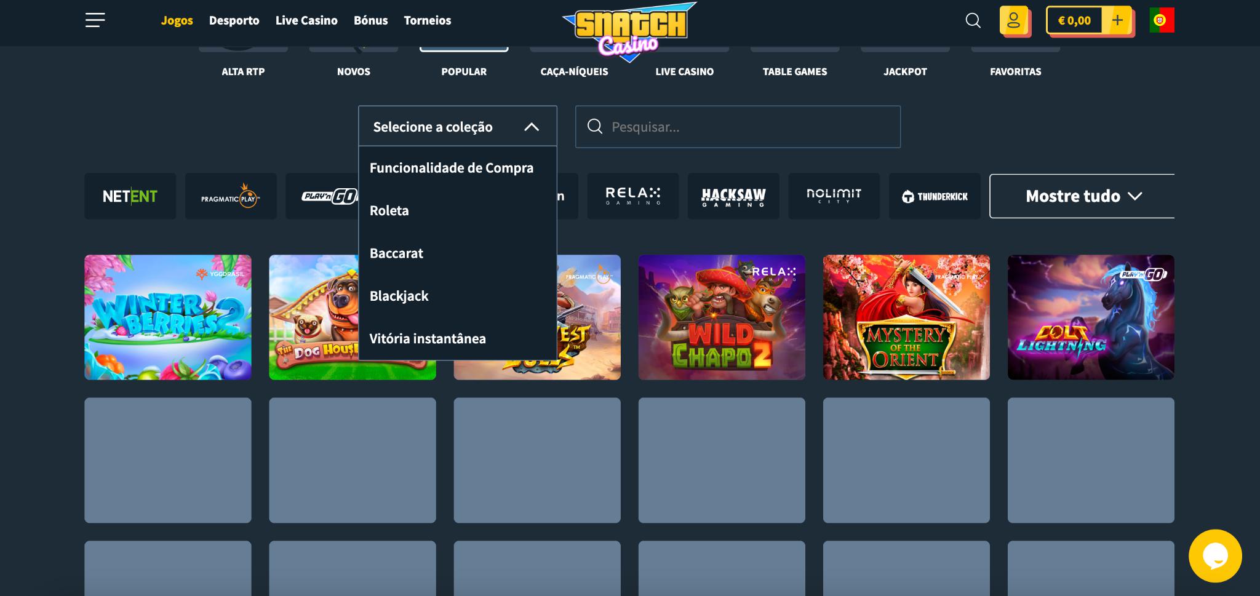Switch to JACKPOT category
This screenshot has height=596, width=1260.
pos(905,71)
